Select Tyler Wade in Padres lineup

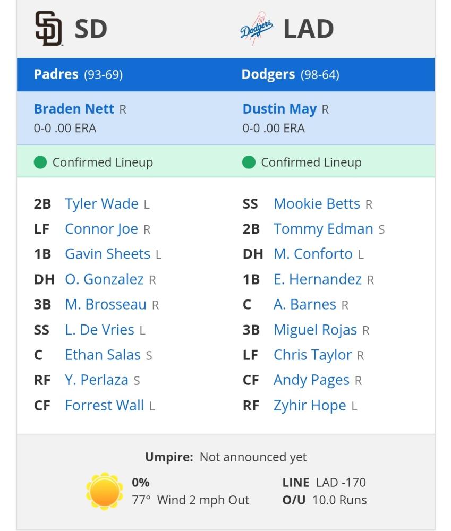(x=101, y=204)
